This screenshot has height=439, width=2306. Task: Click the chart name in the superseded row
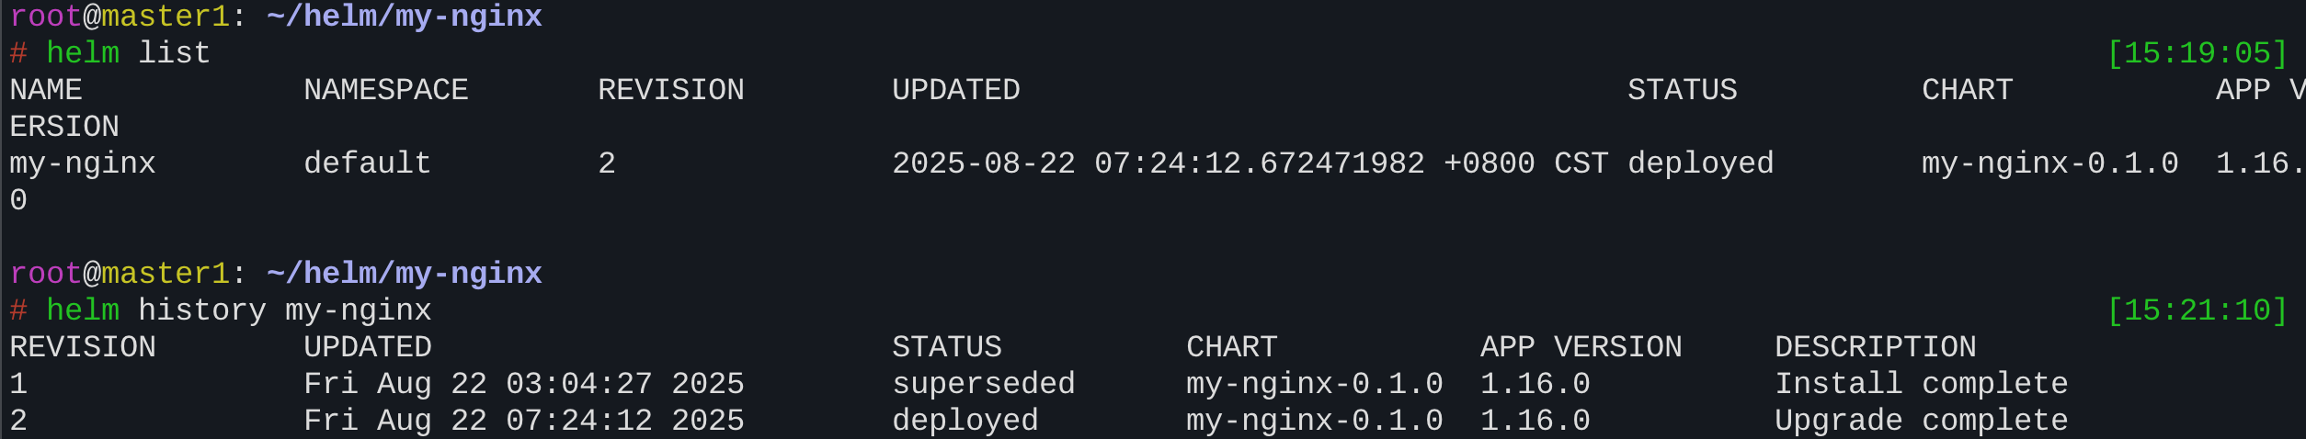(1314, 384)
